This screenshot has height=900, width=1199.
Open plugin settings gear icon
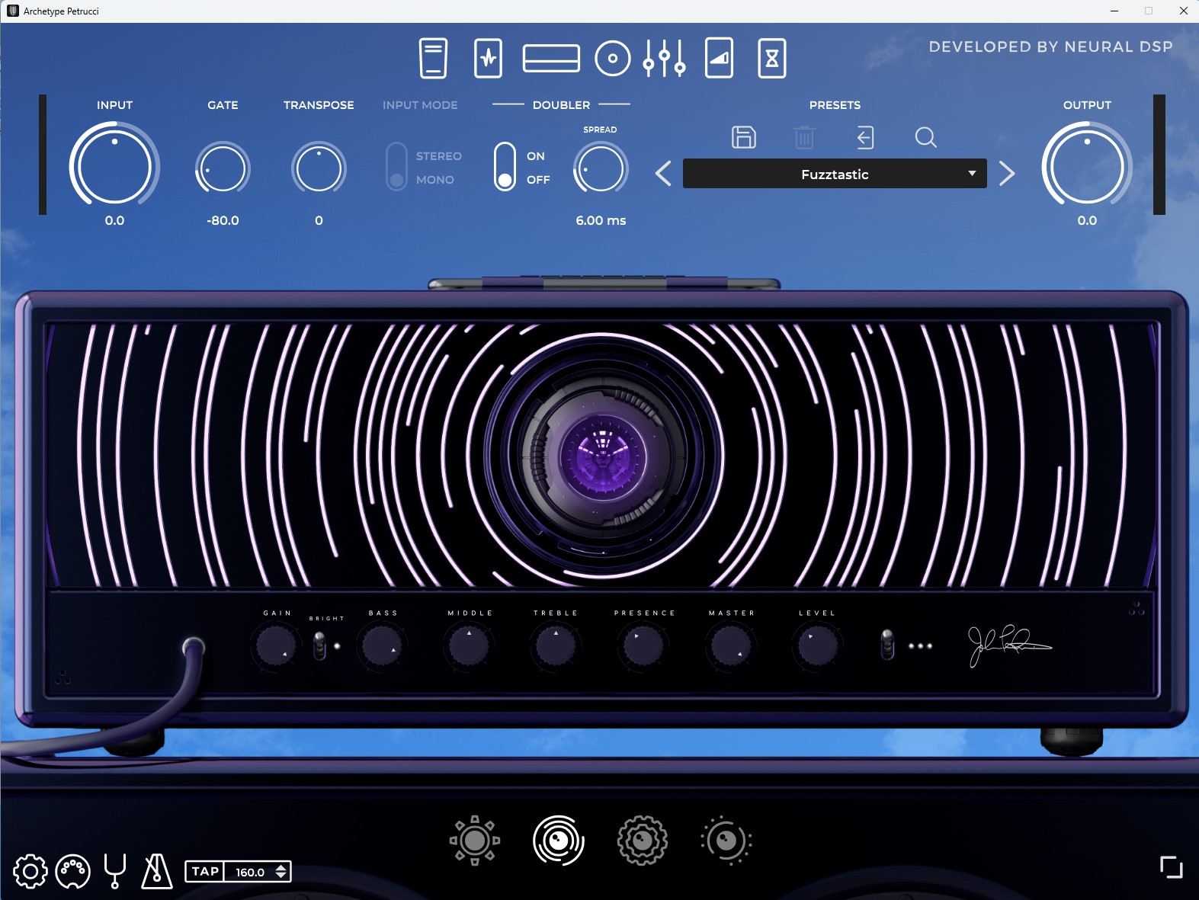(30, 871)
